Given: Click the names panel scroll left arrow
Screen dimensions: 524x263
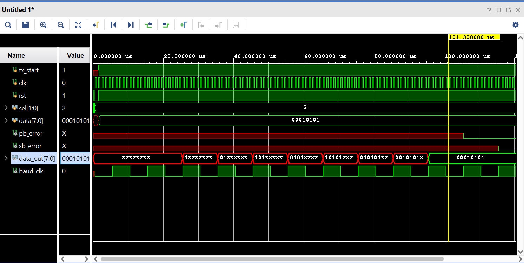Looking at the screenshot, I should click(x=63, y=259).
